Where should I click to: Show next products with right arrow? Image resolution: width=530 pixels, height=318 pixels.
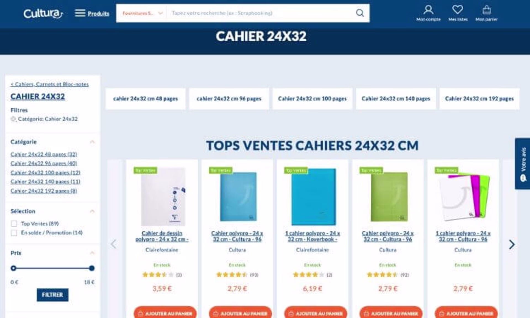(512, 244)
